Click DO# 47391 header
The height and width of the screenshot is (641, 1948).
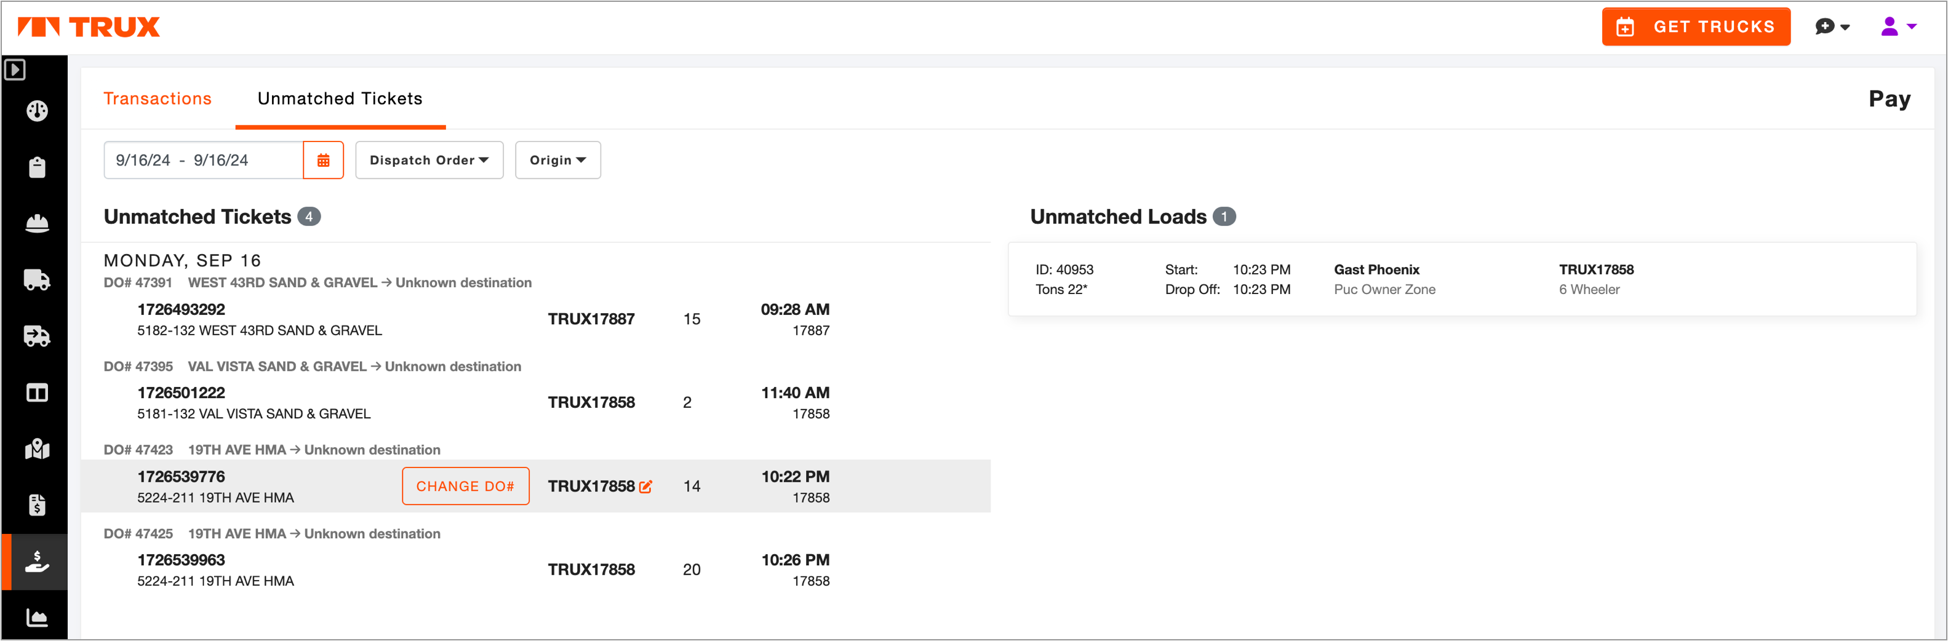click(317, 283)
